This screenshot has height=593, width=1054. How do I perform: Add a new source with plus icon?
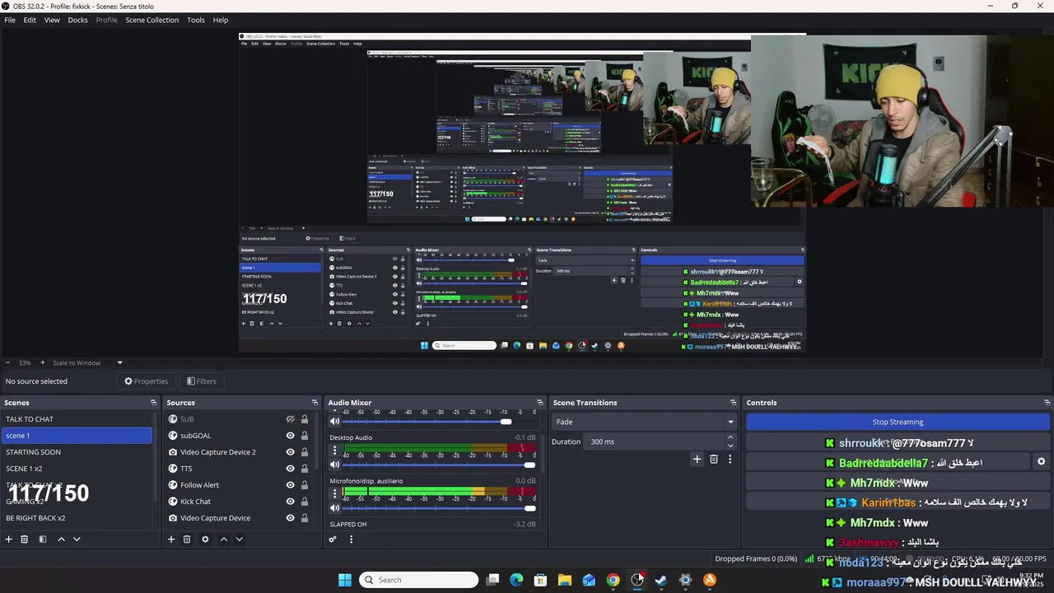(171, 539)
